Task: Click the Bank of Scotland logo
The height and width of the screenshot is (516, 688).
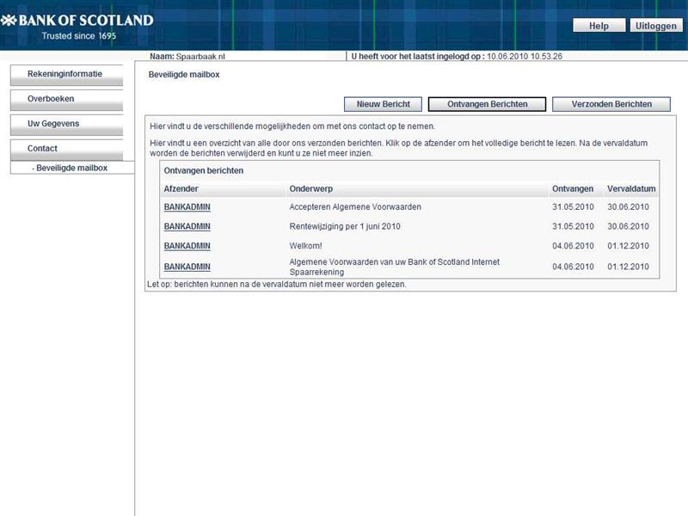Action: click(77, 21)
